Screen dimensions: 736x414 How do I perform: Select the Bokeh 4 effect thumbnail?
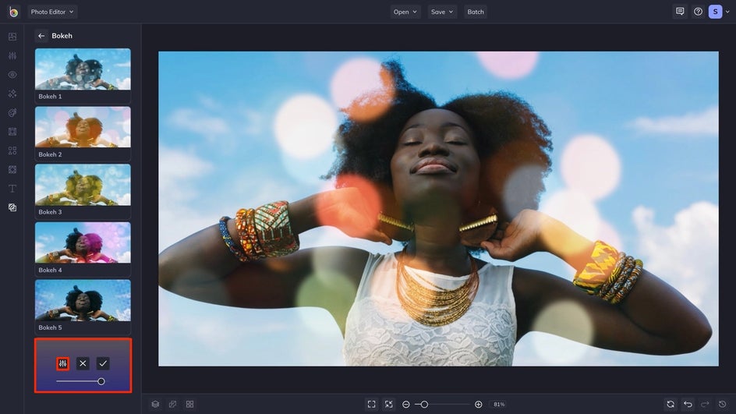tap(83, 243)
